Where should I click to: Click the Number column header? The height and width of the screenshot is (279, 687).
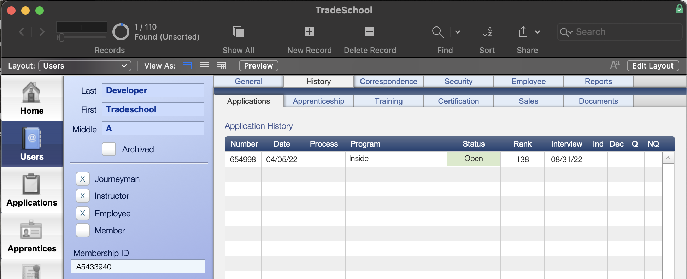coord(244,144)
